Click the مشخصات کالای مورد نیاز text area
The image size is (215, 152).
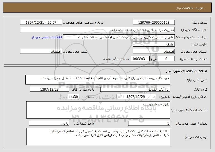[98, 110]
